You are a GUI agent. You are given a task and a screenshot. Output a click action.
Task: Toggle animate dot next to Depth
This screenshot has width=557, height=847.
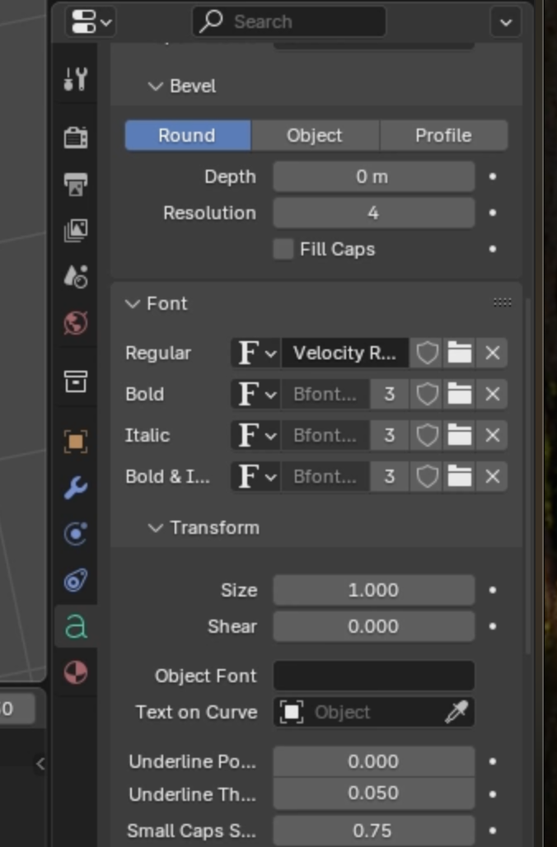[493, 176]
